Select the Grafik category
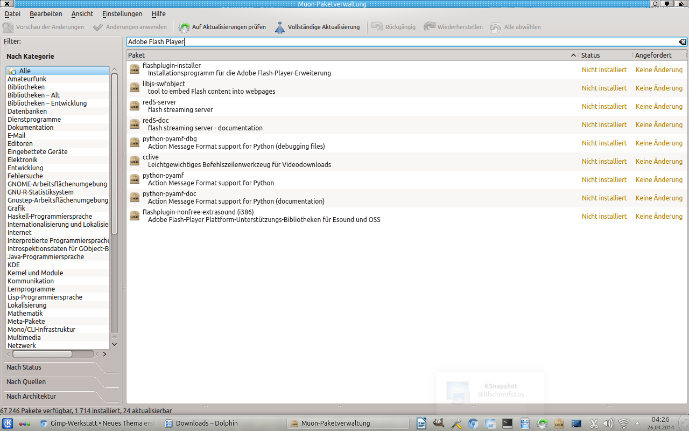The width and height of the screenshot is (689, 431). [58, 208]
